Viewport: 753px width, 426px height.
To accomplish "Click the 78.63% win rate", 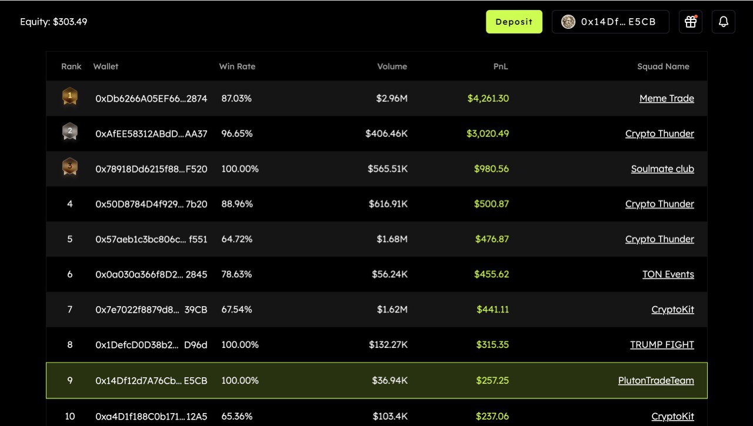I will click(x=236, y=274).
